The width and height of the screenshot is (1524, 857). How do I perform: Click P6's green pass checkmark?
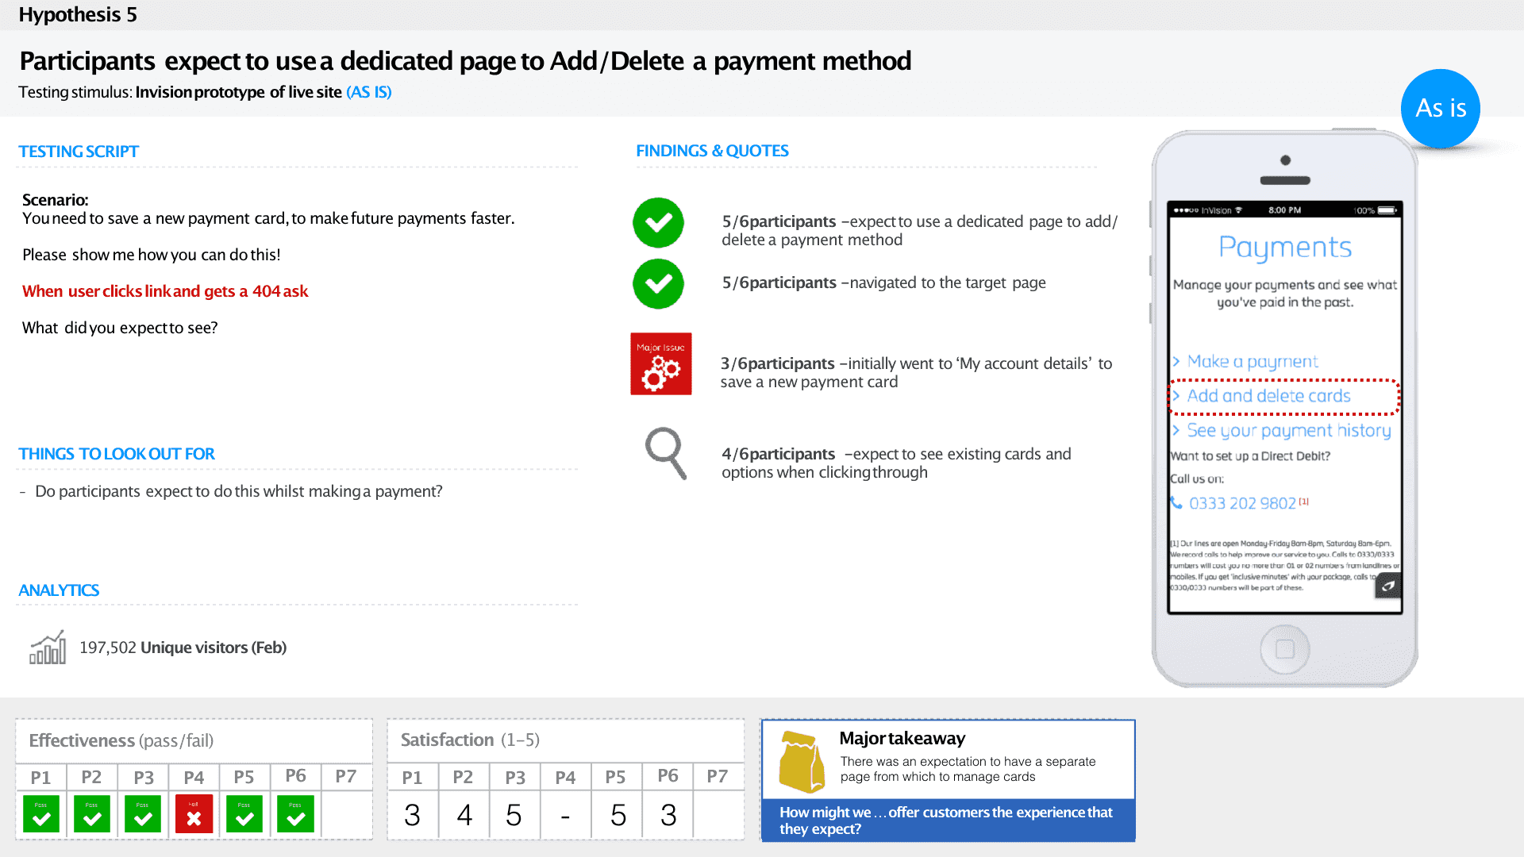295,815
